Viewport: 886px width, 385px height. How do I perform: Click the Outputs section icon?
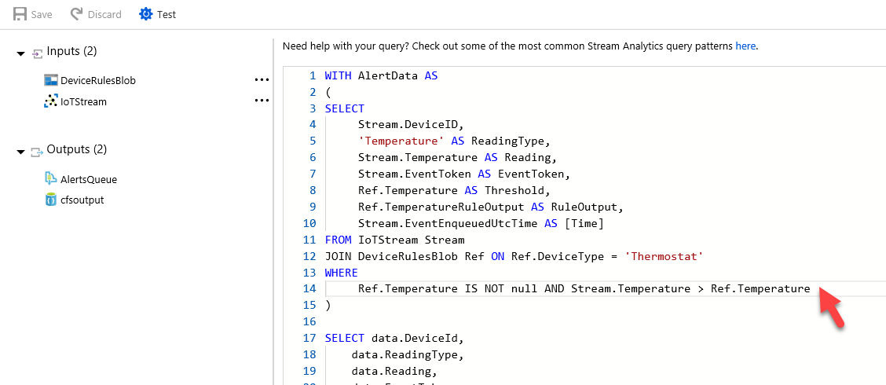37,152
